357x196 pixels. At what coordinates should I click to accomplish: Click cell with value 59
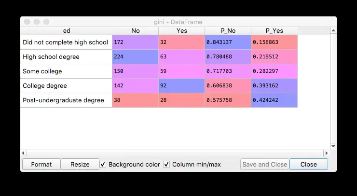[182, 71]
